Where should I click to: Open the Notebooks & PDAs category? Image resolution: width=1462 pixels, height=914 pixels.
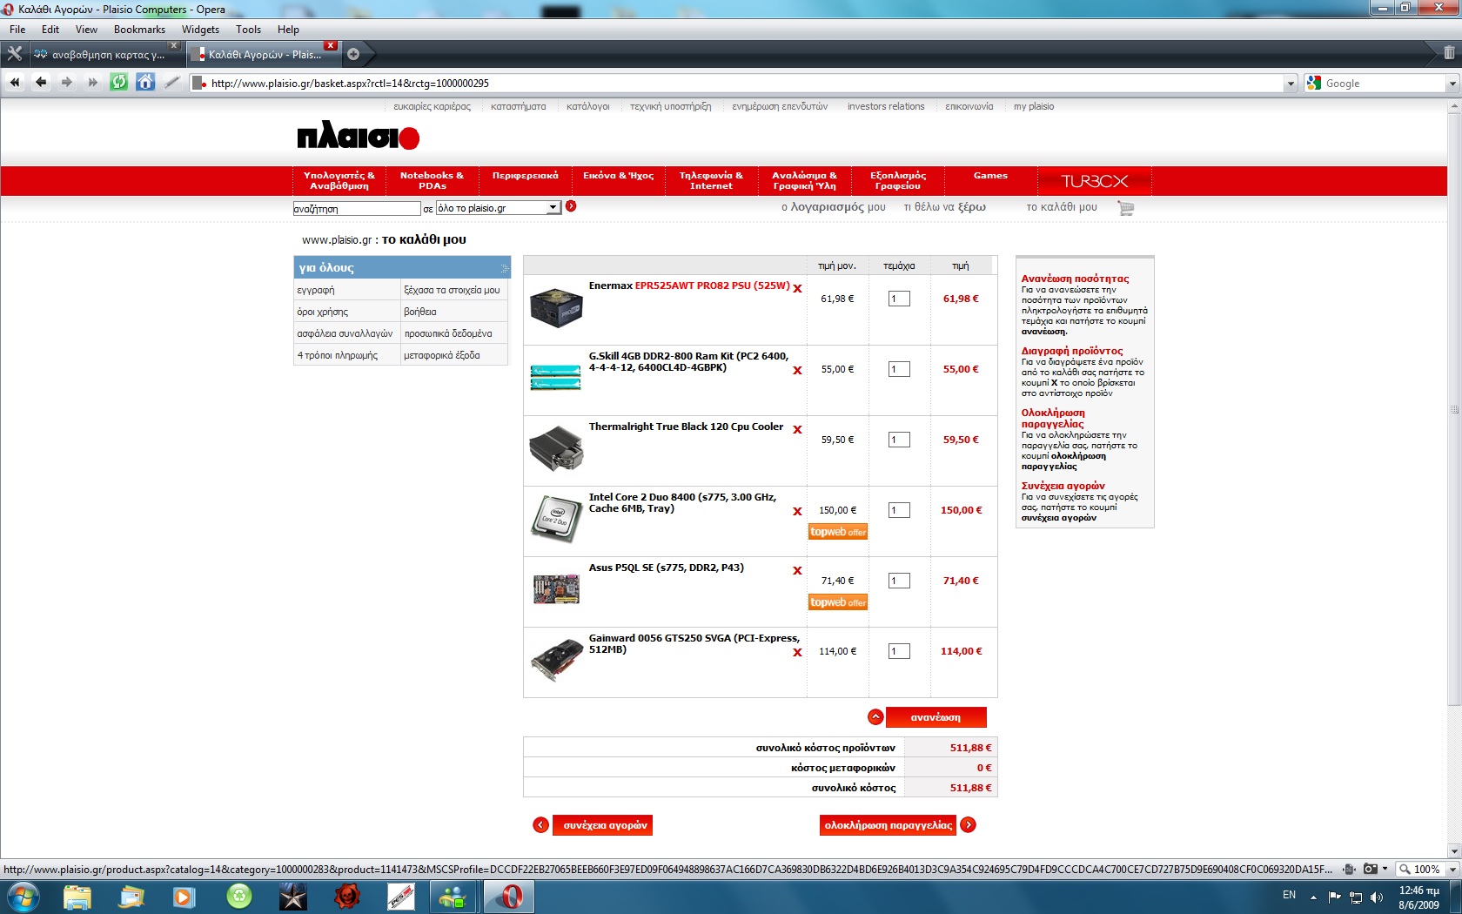click(432, 180)
